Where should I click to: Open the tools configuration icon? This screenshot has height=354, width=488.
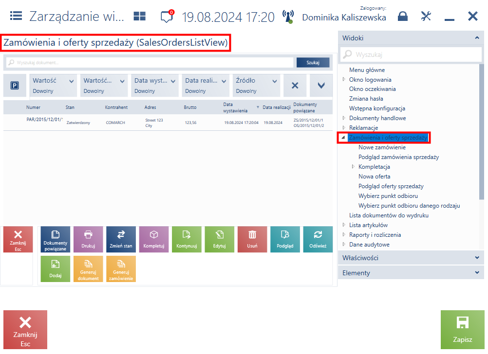[426, 16]
